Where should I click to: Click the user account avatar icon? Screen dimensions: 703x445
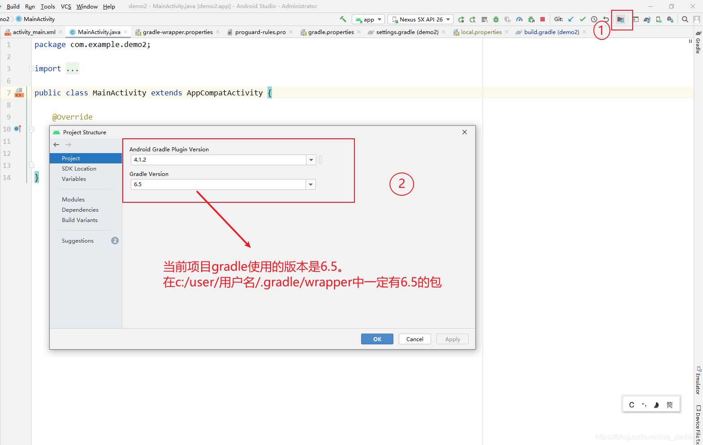pyautogui.click(x=697, y=19)
